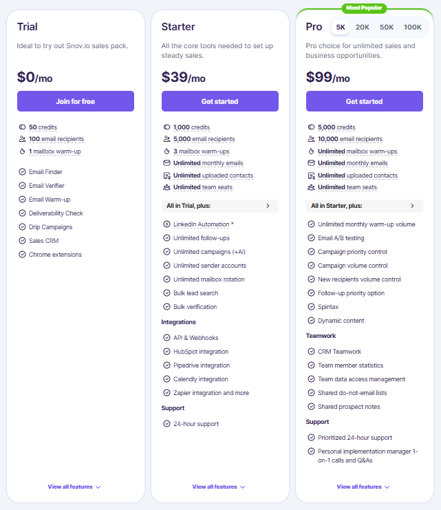Open the 'All in Trial, plus' row
Screen dimensions: 441x510
coord(220,206)
